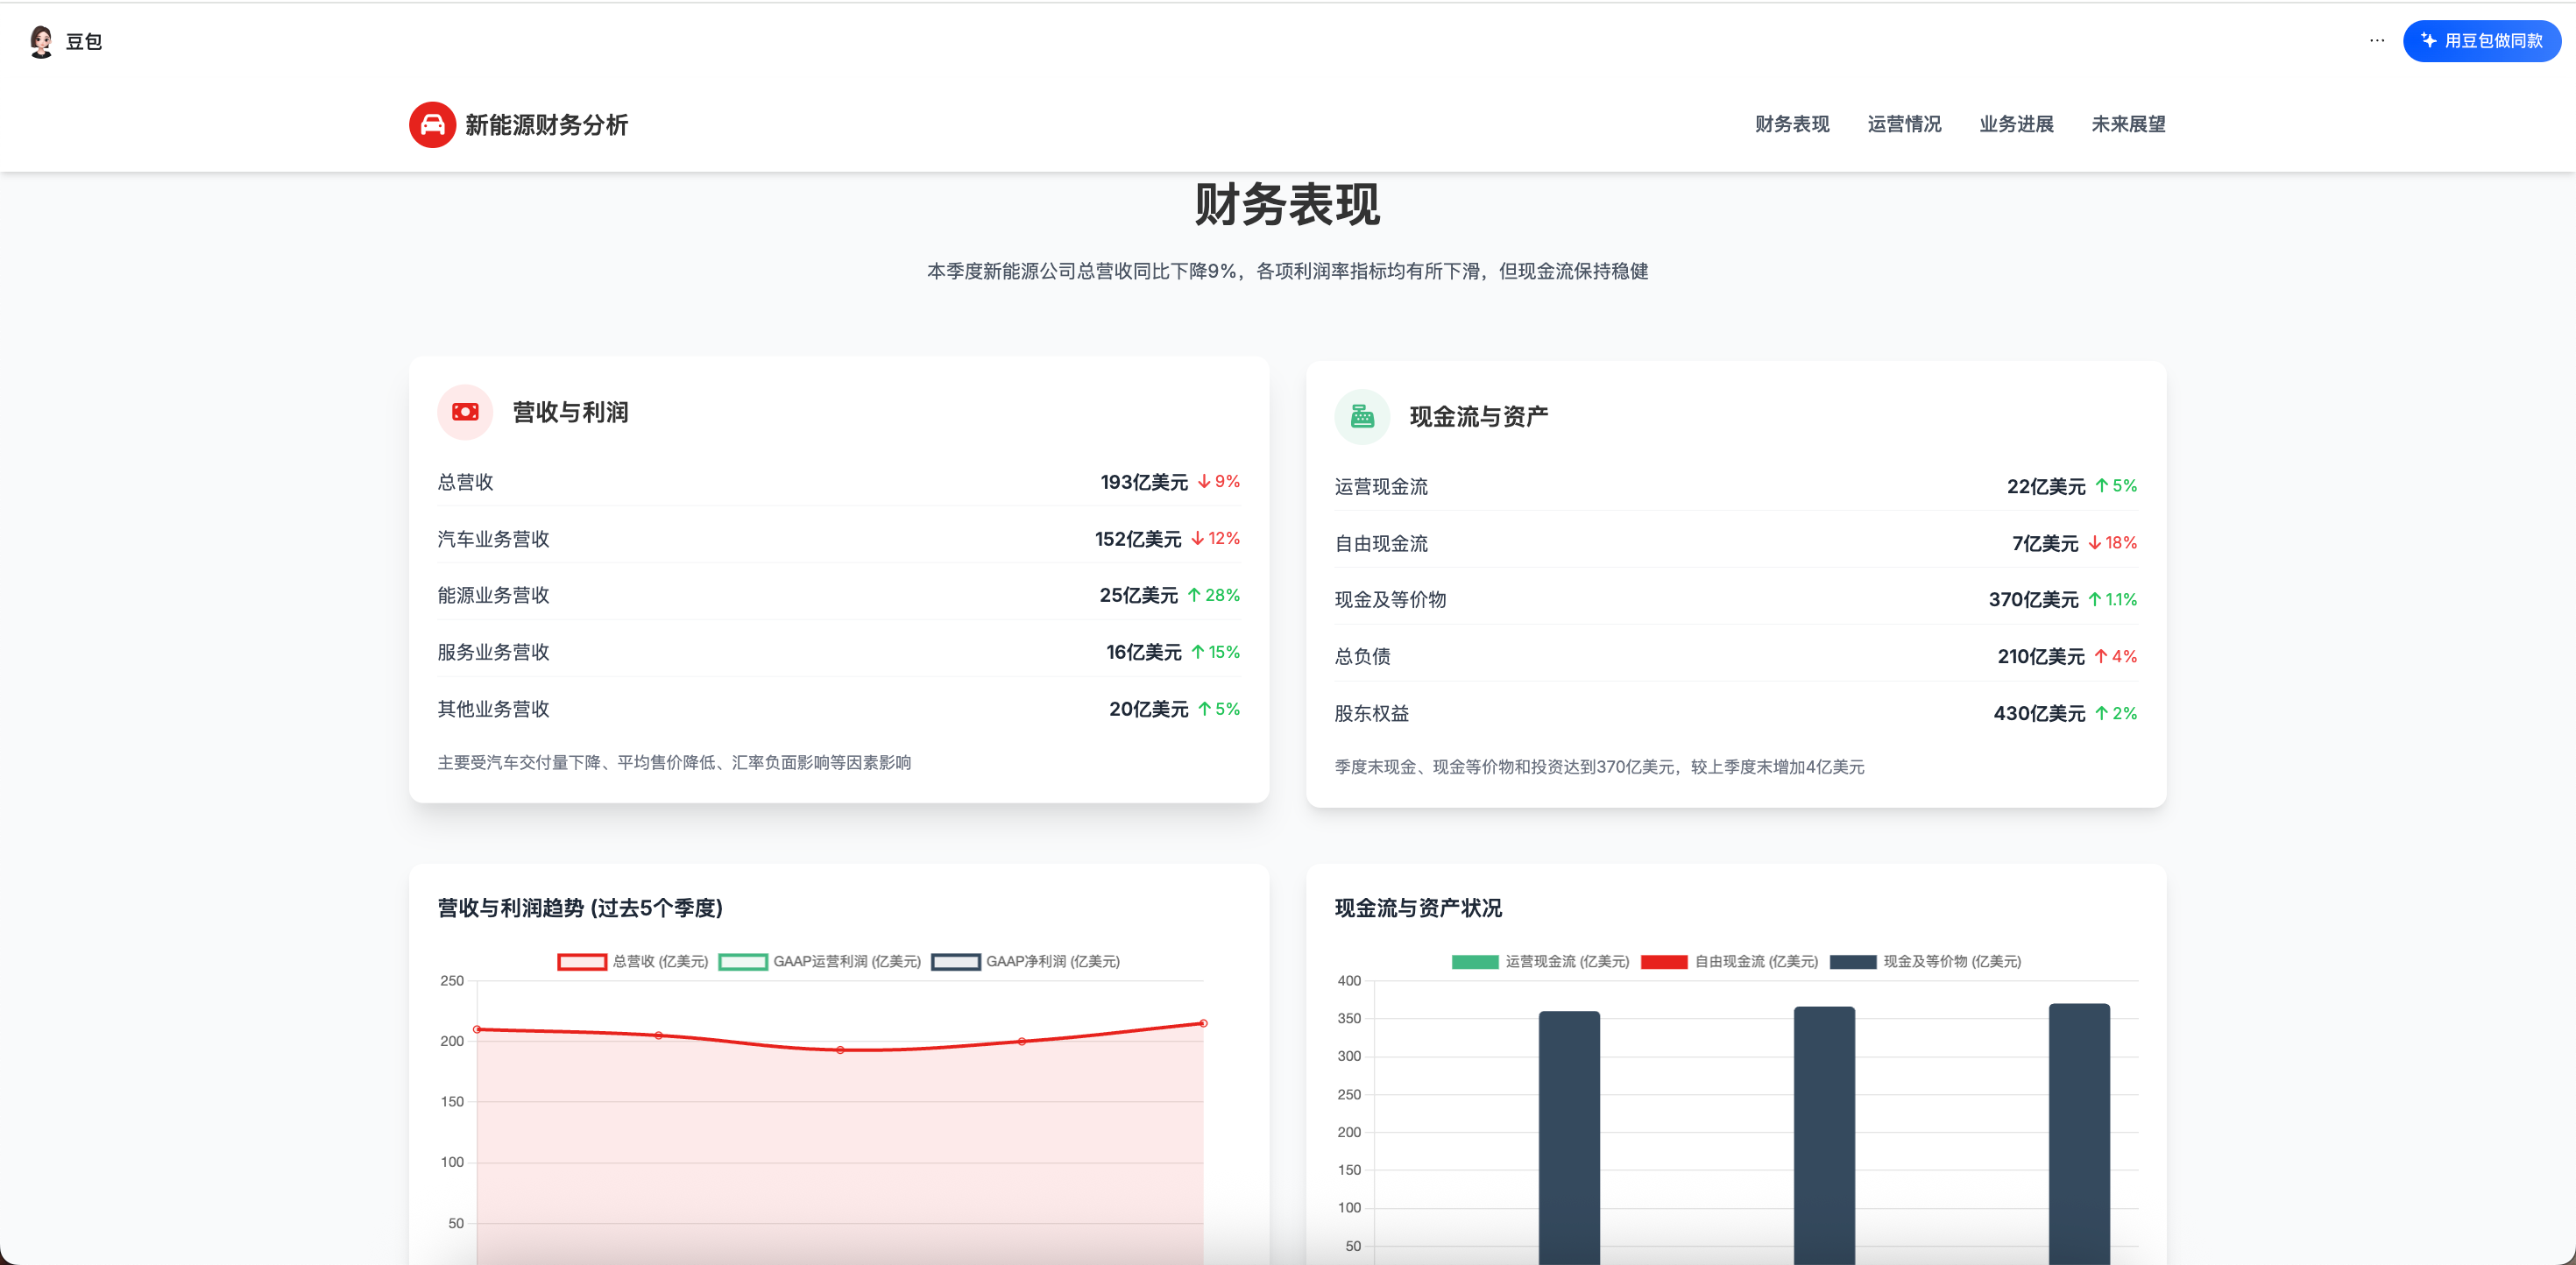
Task: Open the 运营情况 navigation item
Action: tap(1903, 124)
